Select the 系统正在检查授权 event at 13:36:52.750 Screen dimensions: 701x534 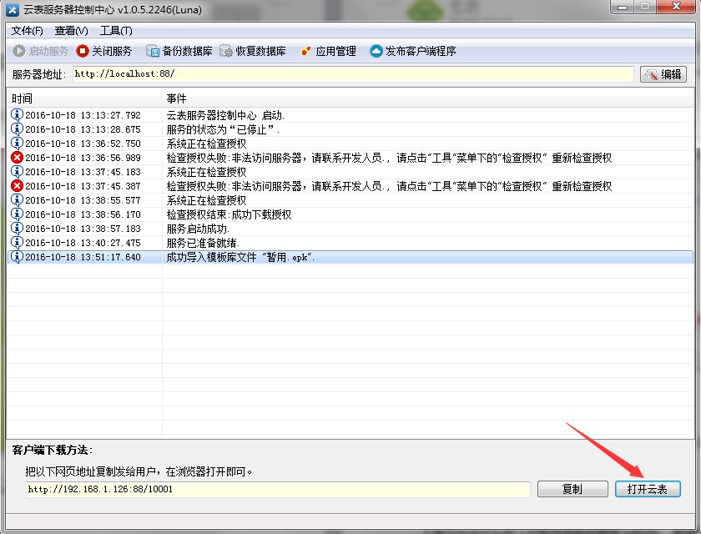coord(206,144)
